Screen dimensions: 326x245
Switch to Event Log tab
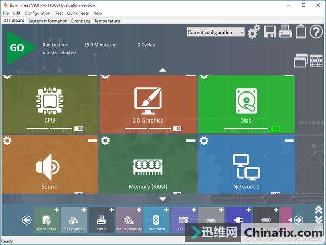click(80, 21)
